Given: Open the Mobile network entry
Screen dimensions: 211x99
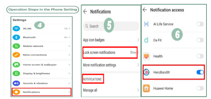Looking at the screenshot, I should point(42,46).
